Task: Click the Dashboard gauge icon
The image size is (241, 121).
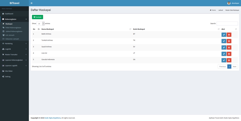Action: 3,14
